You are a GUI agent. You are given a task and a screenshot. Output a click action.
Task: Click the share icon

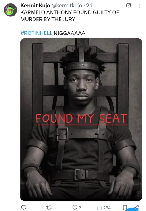(136, 207)
